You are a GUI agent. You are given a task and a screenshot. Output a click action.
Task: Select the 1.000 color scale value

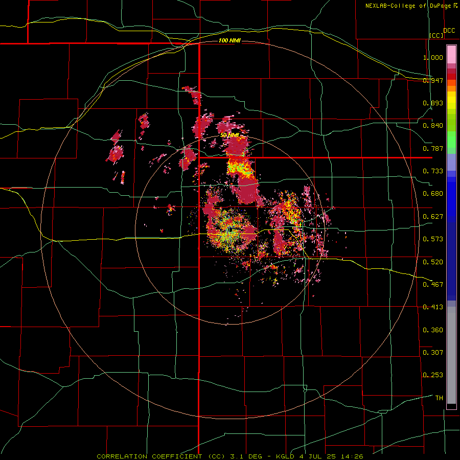point(433,57)
